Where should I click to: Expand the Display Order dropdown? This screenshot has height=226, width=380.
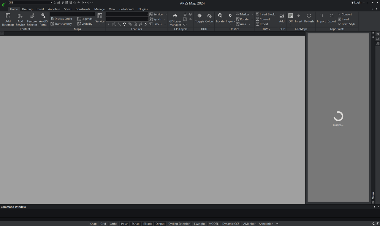point(75,19)
